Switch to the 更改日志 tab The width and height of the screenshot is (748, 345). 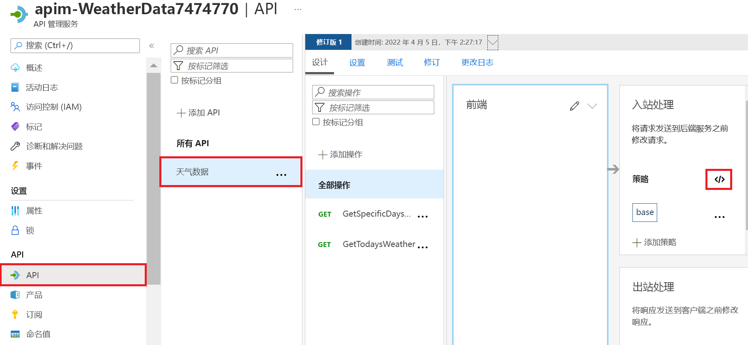pos(477,62)
